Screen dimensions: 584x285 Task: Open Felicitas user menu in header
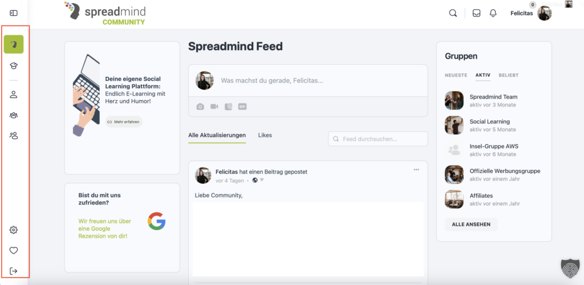coord(530,13)
